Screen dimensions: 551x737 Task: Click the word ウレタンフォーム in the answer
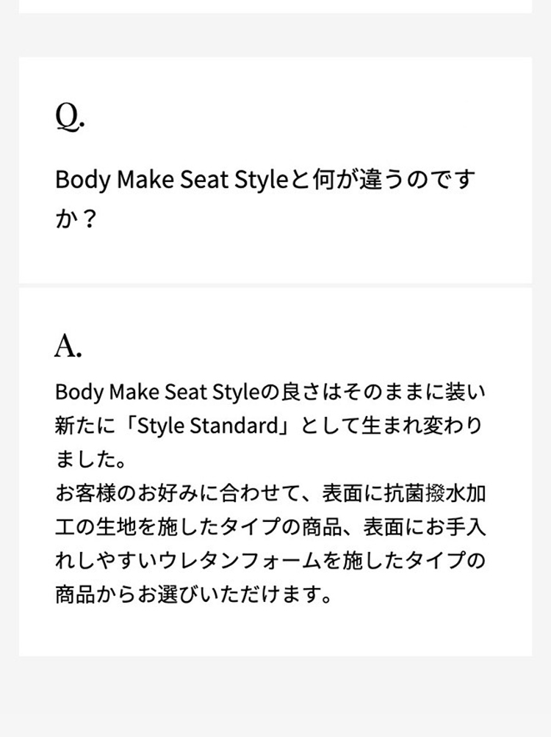coord(242,561)
